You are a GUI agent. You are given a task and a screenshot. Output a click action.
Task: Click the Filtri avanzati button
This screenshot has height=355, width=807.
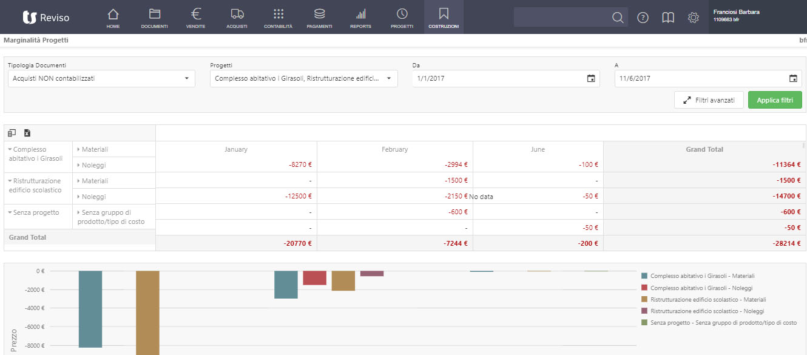tap(709, 100)
